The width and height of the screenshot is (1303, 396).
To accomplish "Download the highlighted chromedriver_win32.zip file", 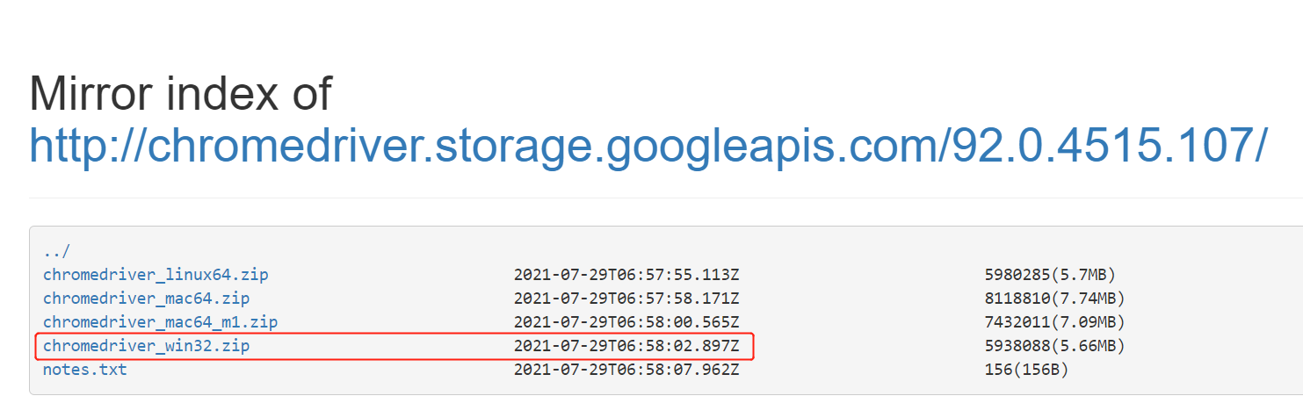I will (146, 346).
